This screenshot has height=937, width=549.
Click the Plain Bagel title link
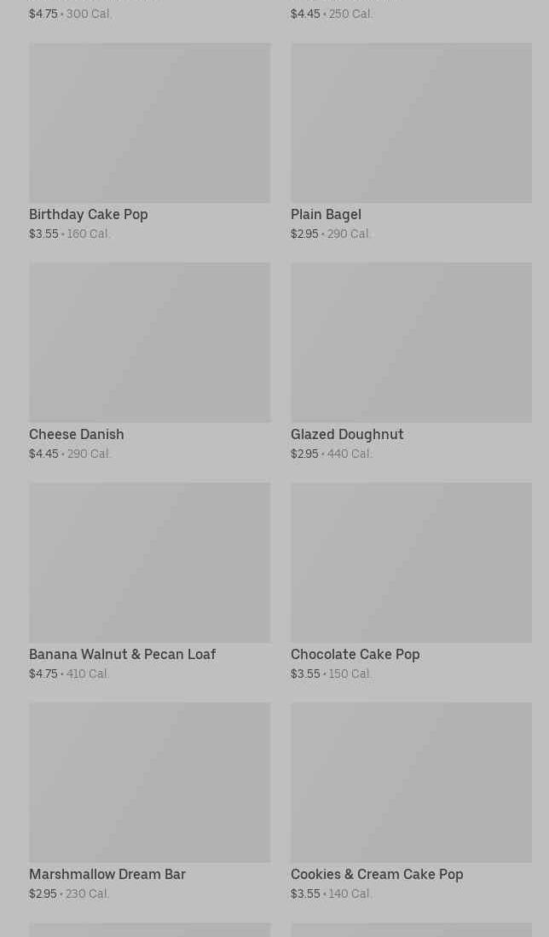326,214
